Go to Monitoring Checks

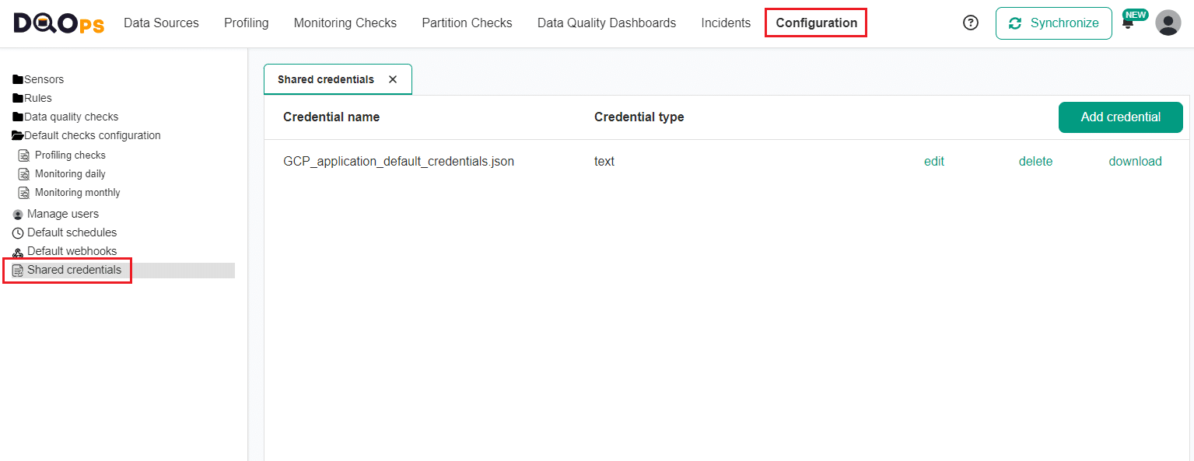(x=345, y=23)
